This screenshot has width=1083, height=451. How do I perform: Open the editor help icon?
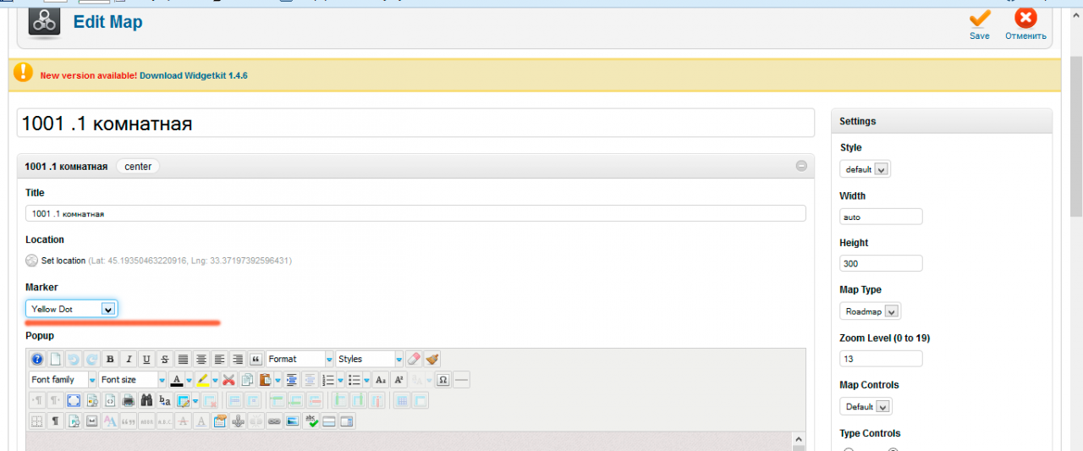tap(37, 359)
